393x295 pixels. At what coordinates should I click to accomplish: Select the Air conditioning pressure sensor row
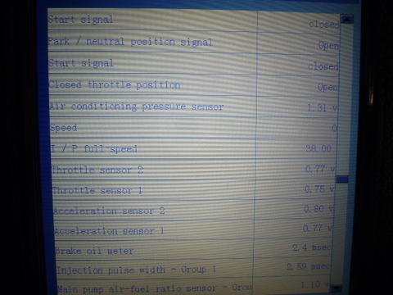[193, 107]
